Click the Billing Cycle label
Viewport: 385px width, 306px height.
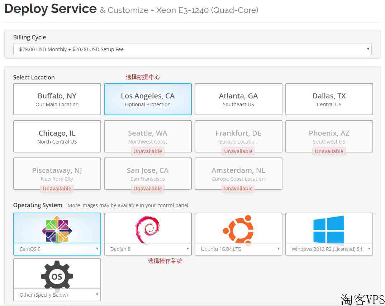tap(29, 37)
